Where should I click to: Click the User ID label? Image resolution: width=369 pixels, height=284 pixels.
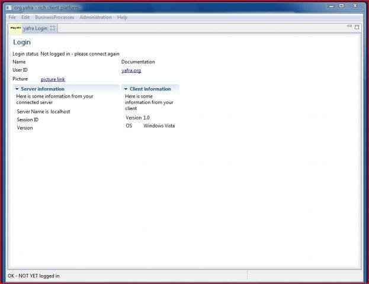pos(20,70)
